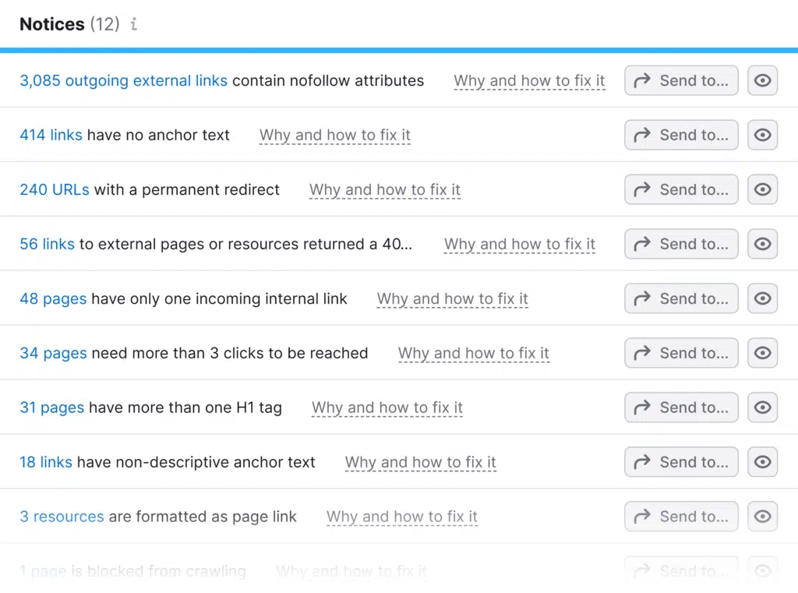Open Send to menu for 414 links row
Viewport: 798px width, 593px height.
point(681,135)
